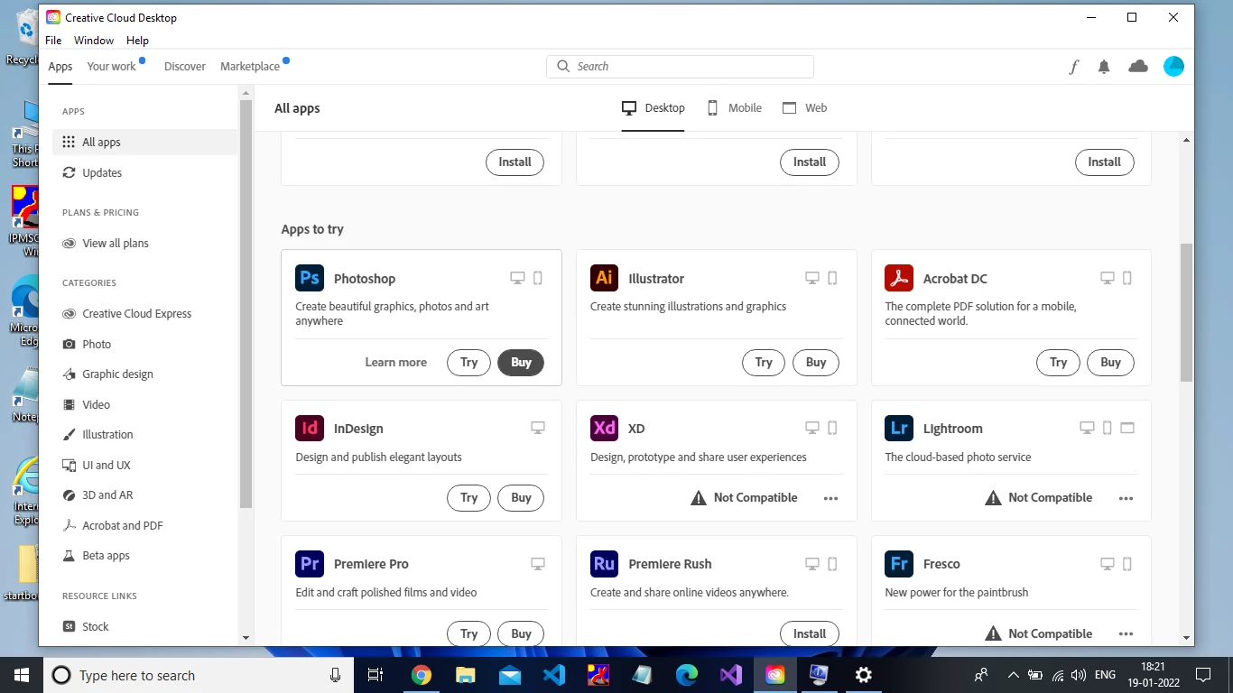Click the Lightroom Lr icon
Image resolution: width=1233 pixels, height=693 pixels.
point(899,428)
